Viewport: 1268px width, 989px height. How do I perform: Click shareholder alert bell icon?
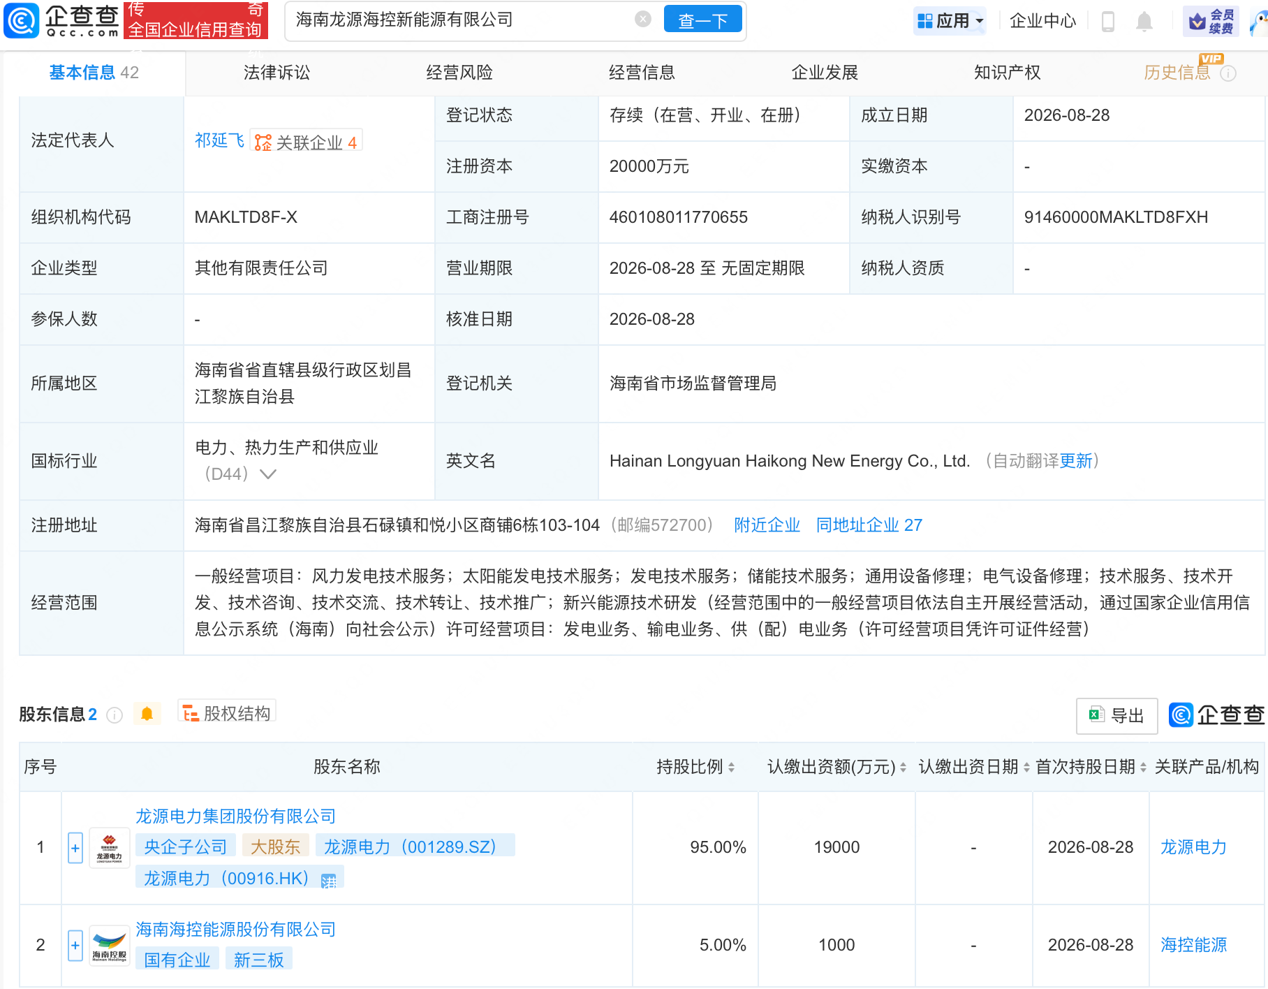pyautogui.click(x=147, y=714)
